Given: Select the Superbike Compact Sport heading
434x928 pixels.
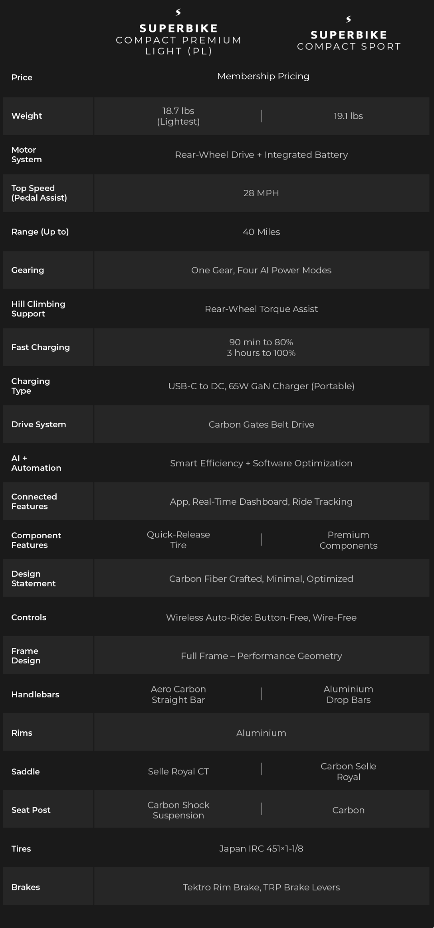Looking at the screenshot, I should pos(348,41).
